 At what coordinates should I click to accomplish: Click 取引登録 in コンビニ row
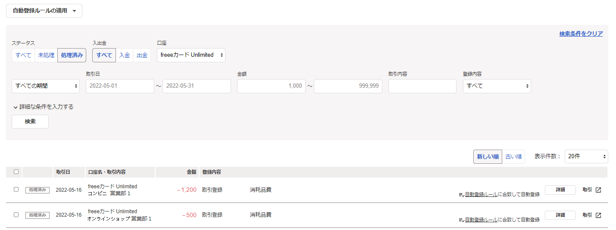click(x=212, y=190)
